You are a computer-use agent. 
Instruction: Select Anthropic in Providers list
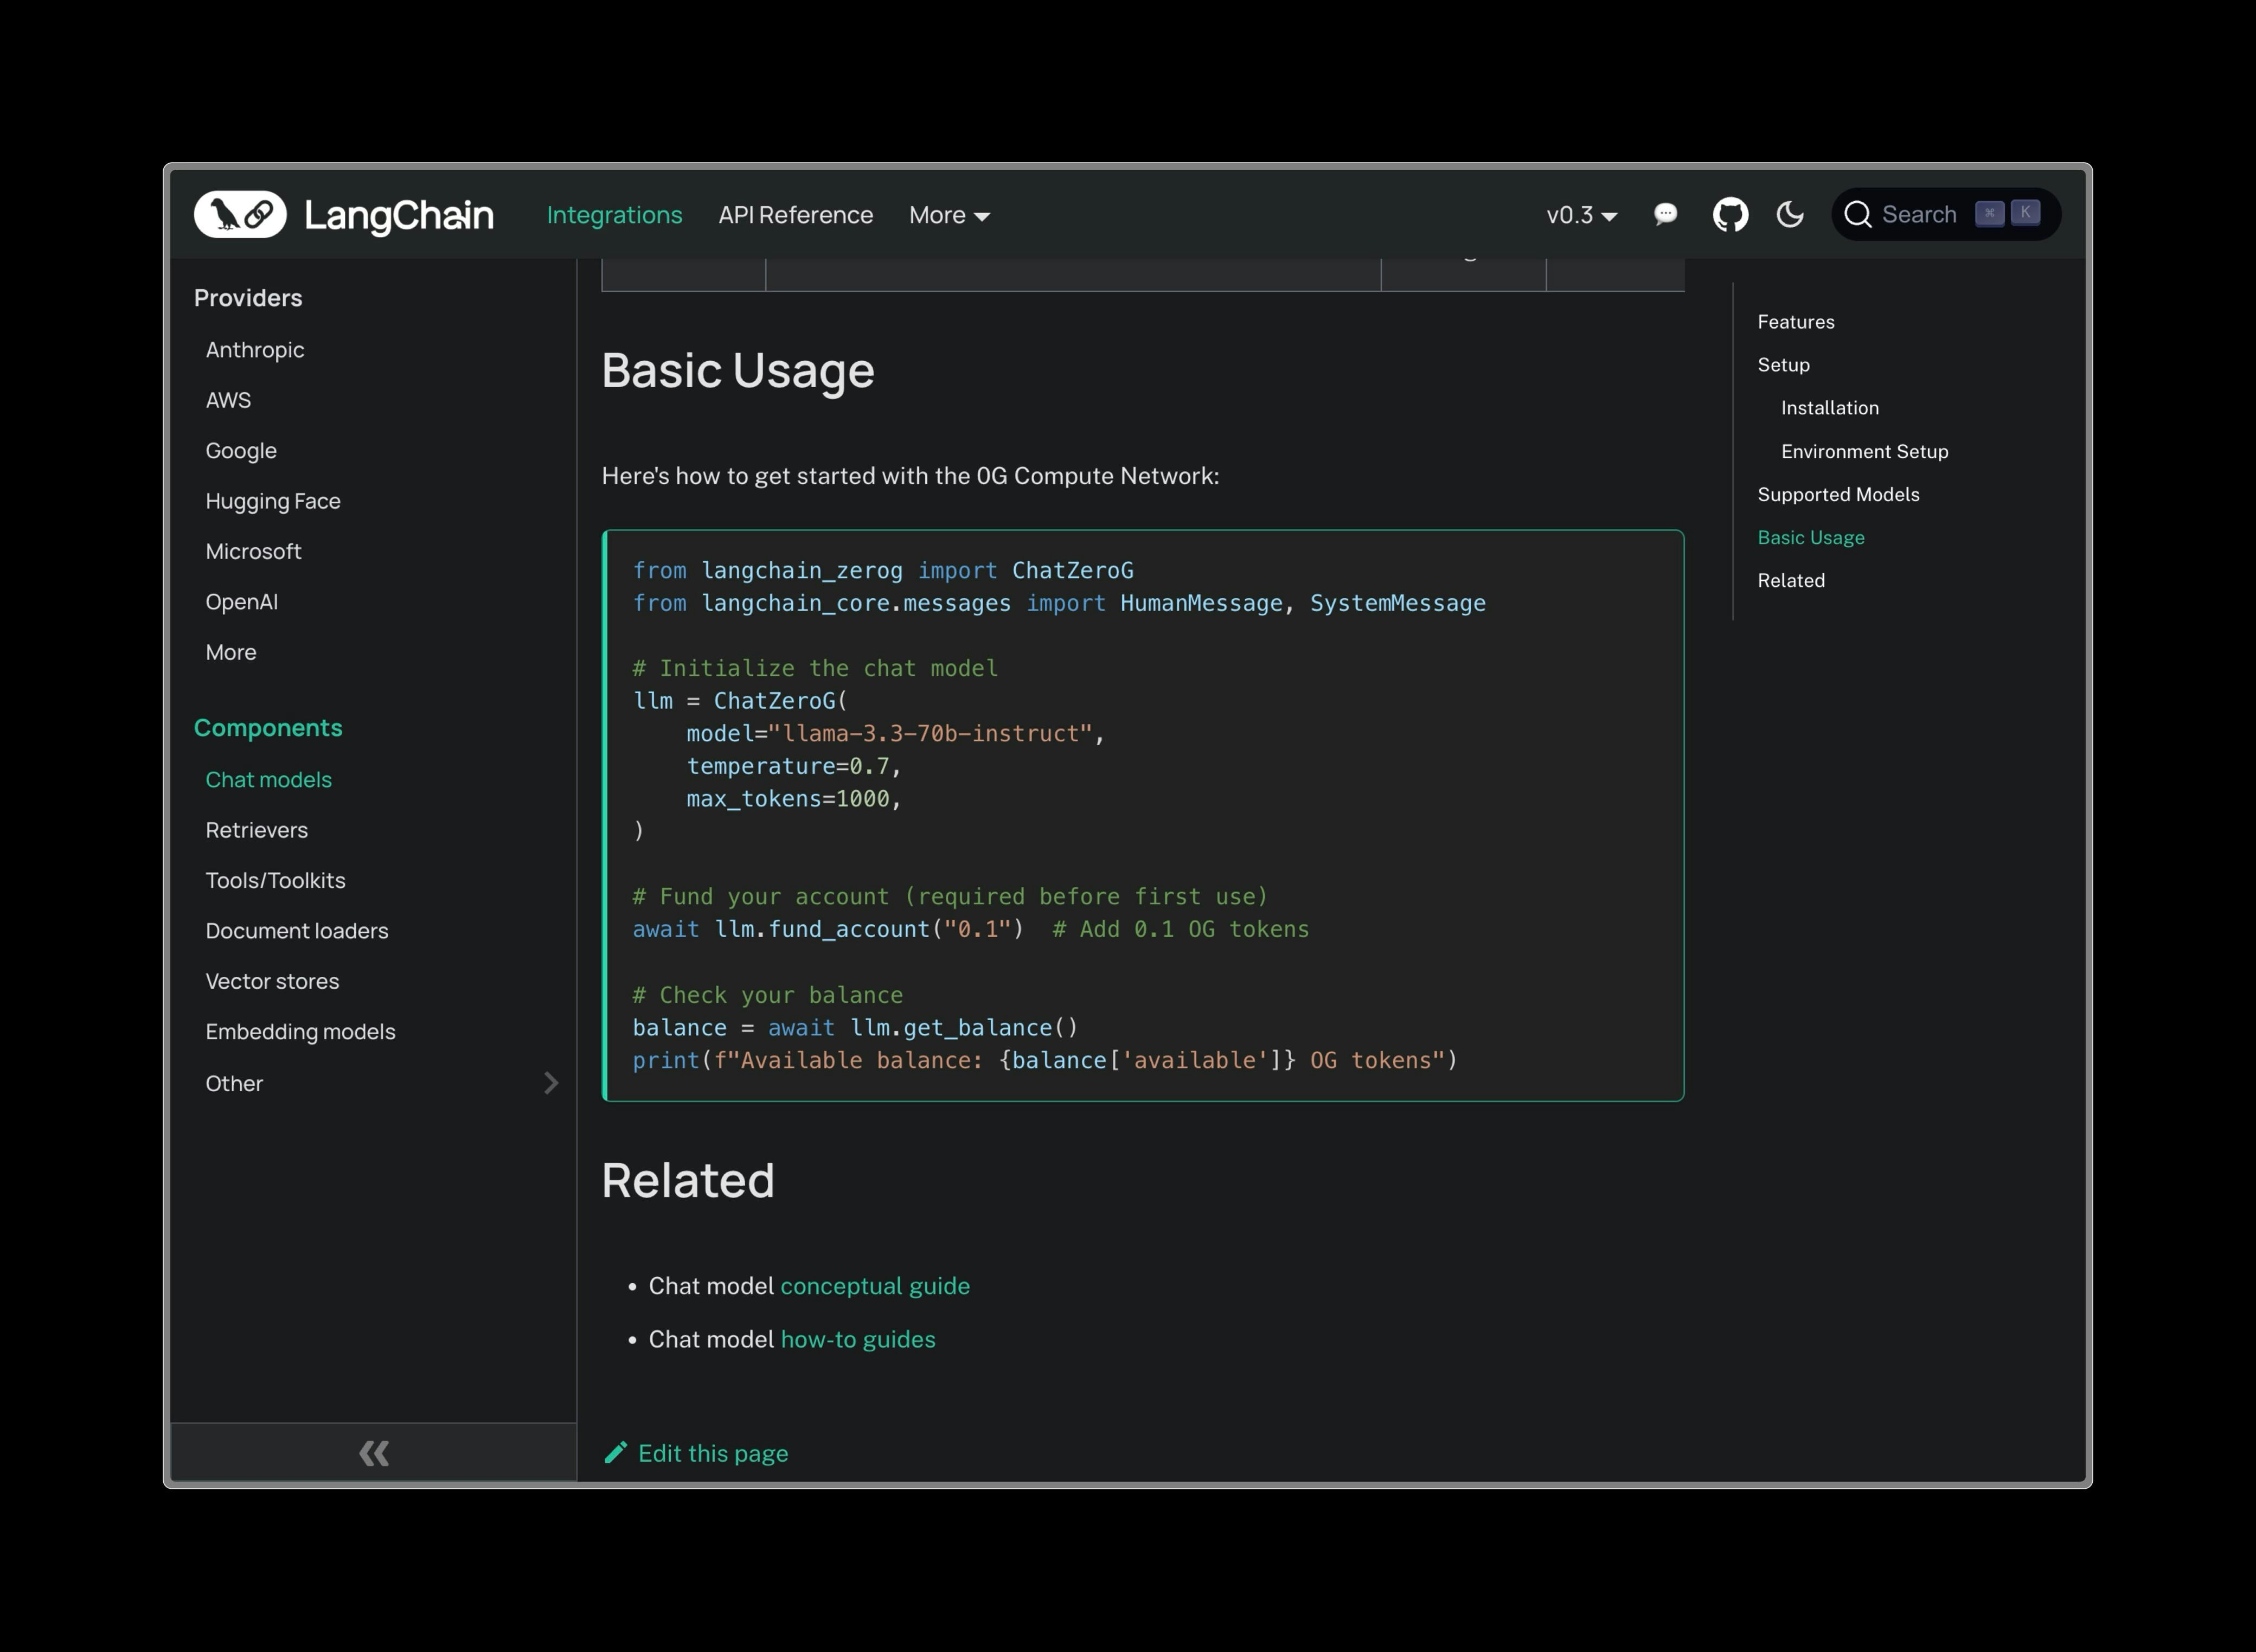[255, 350]
